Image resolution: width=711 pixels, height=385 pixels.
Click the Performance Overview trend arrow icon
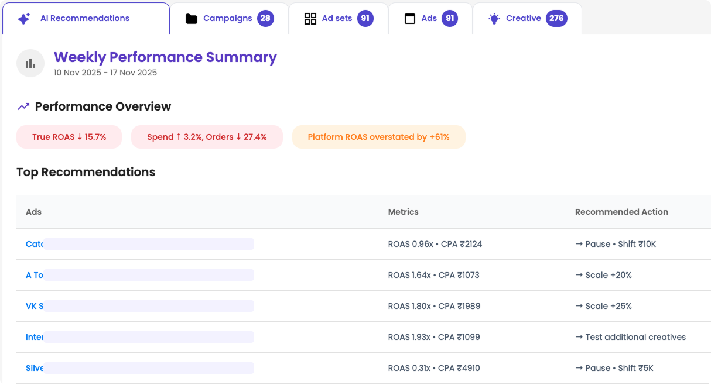[23, 106]
